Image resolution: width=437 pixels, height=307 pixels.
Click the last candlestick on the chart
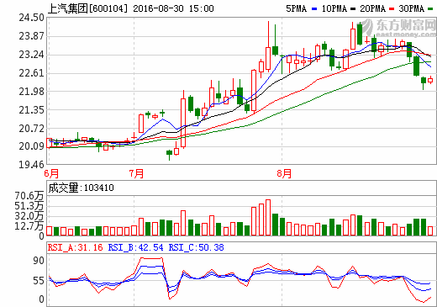click(x=430, y=80)
